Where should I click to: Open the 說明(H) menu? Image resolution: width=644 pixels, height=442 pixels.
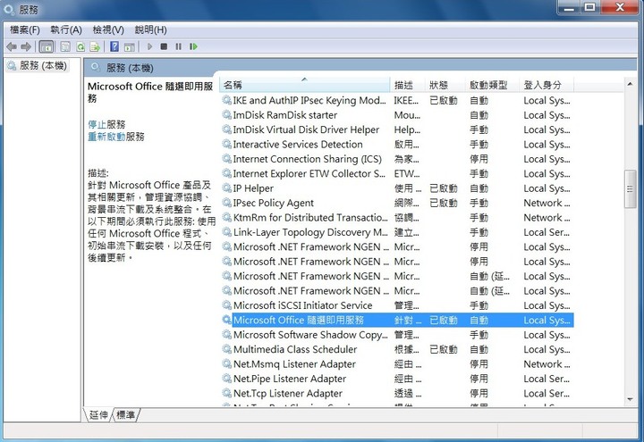point(151,30)
